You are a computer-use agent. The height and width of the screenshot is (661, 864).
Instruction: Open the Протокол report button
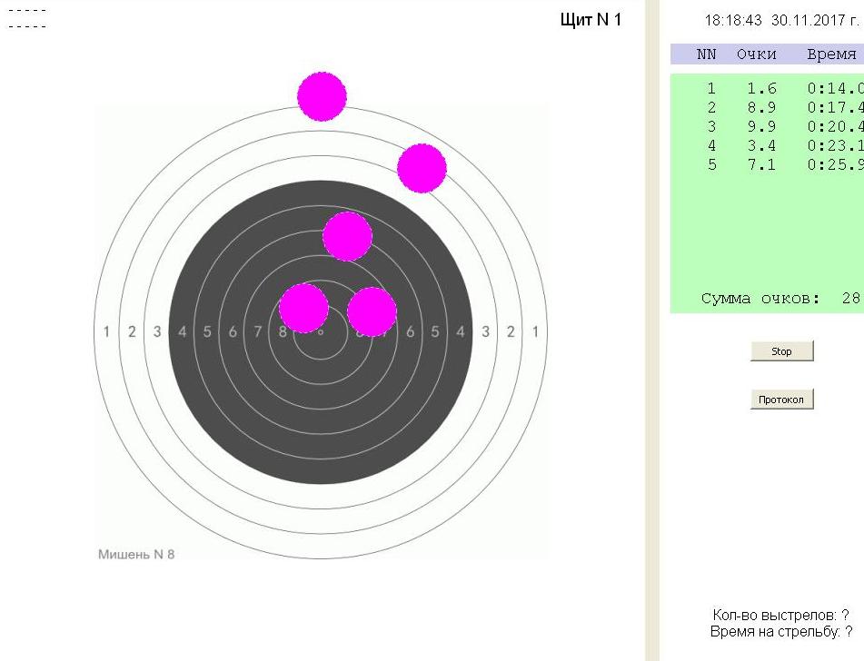tap(781, 400)
